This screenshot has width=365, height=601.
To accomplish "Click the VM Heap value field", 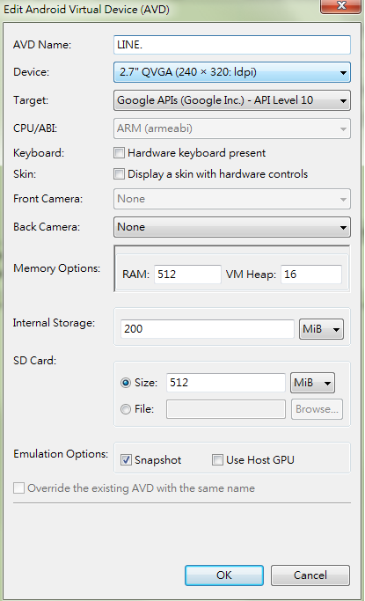I will click(311, 275).
